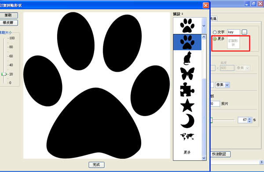Image resolution: width=264 pixels, height=172 pixels.
Task: Click the brush size slider handle
Action: [x=4, y=74]
